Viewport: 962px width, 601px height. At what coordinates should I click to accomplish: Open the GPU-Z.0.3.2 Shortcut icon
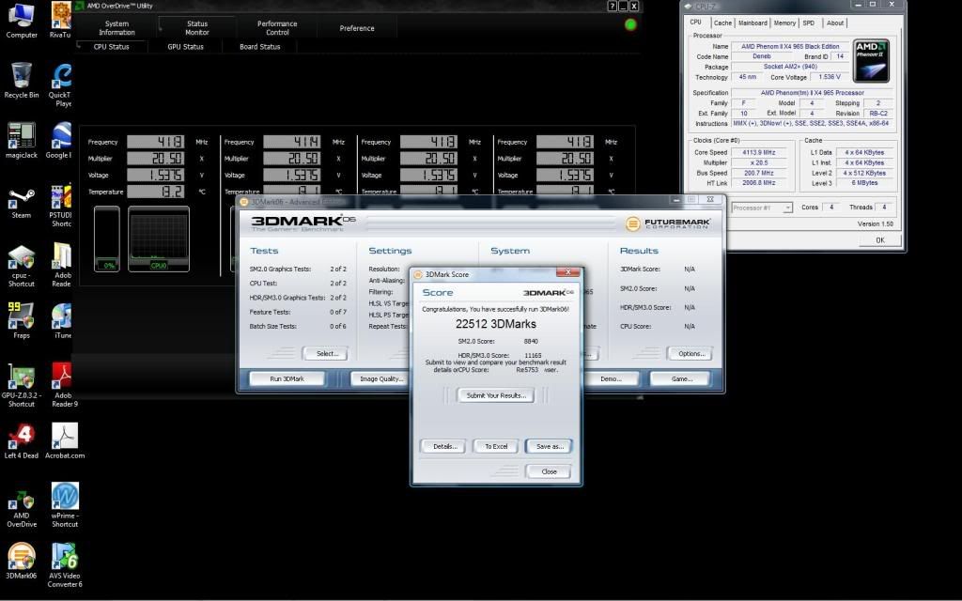click(22, 385)
